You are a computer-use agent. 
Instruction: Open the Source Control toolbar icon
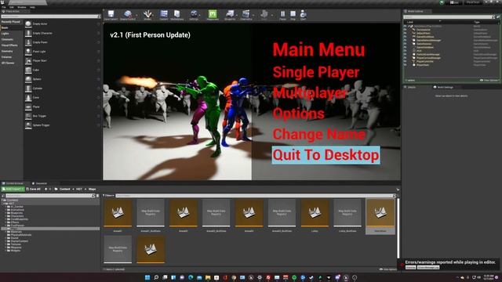click(x=128, y=14)
